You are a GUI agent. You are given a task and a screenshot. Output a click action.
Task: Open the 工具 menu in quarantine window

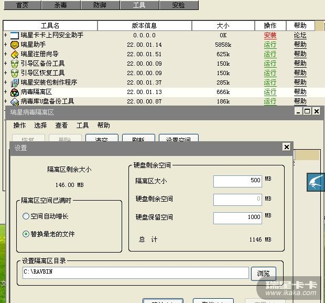82,125
